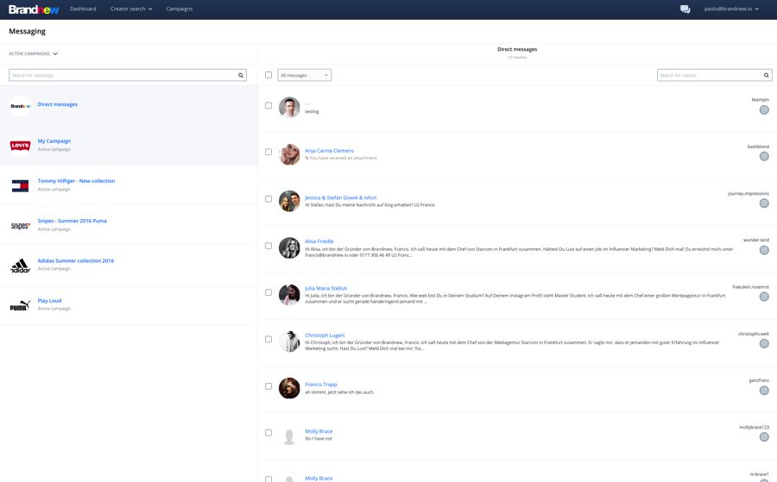Click the Puma logo for Play Loud

pos(21,305)
